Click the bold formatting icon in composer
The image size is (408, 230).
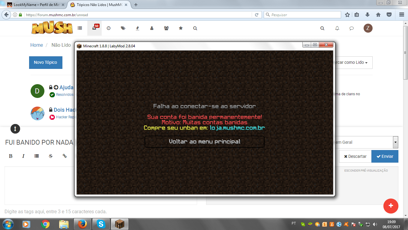(11, 156)
